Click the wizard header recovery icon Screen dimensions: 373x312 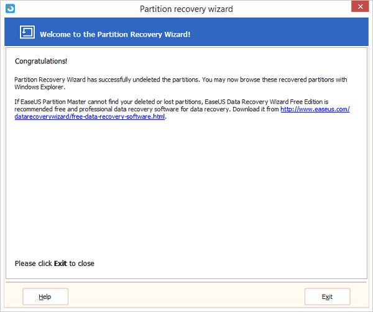point(27,32)
